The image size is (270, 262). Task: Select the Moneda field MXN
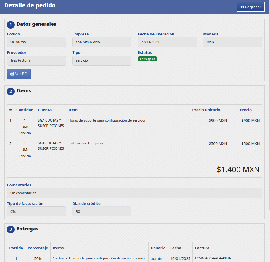tap(232, 42)
